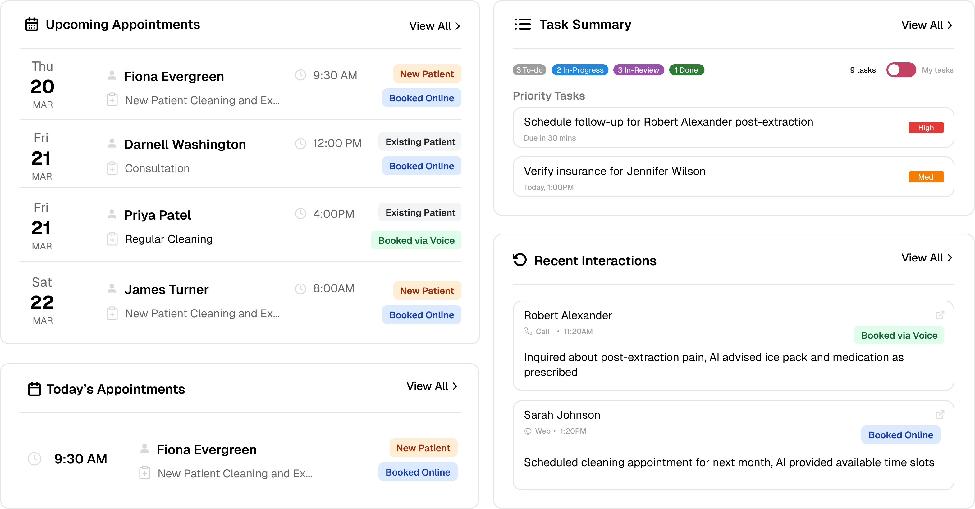
Task: Enable the My tasks toggle
Action: (x=901, y=70)
